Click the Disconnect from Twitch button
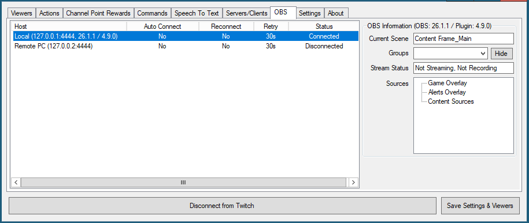This screenshot has width=529, height=223. [x=222, y=206]
